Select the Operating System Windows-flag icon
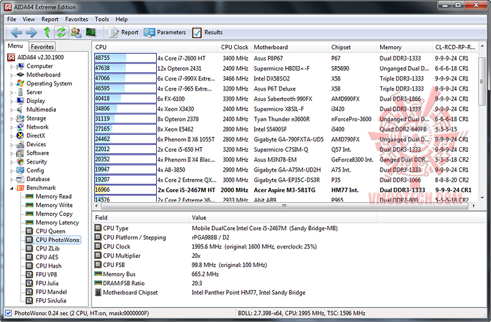 (20, 84)
